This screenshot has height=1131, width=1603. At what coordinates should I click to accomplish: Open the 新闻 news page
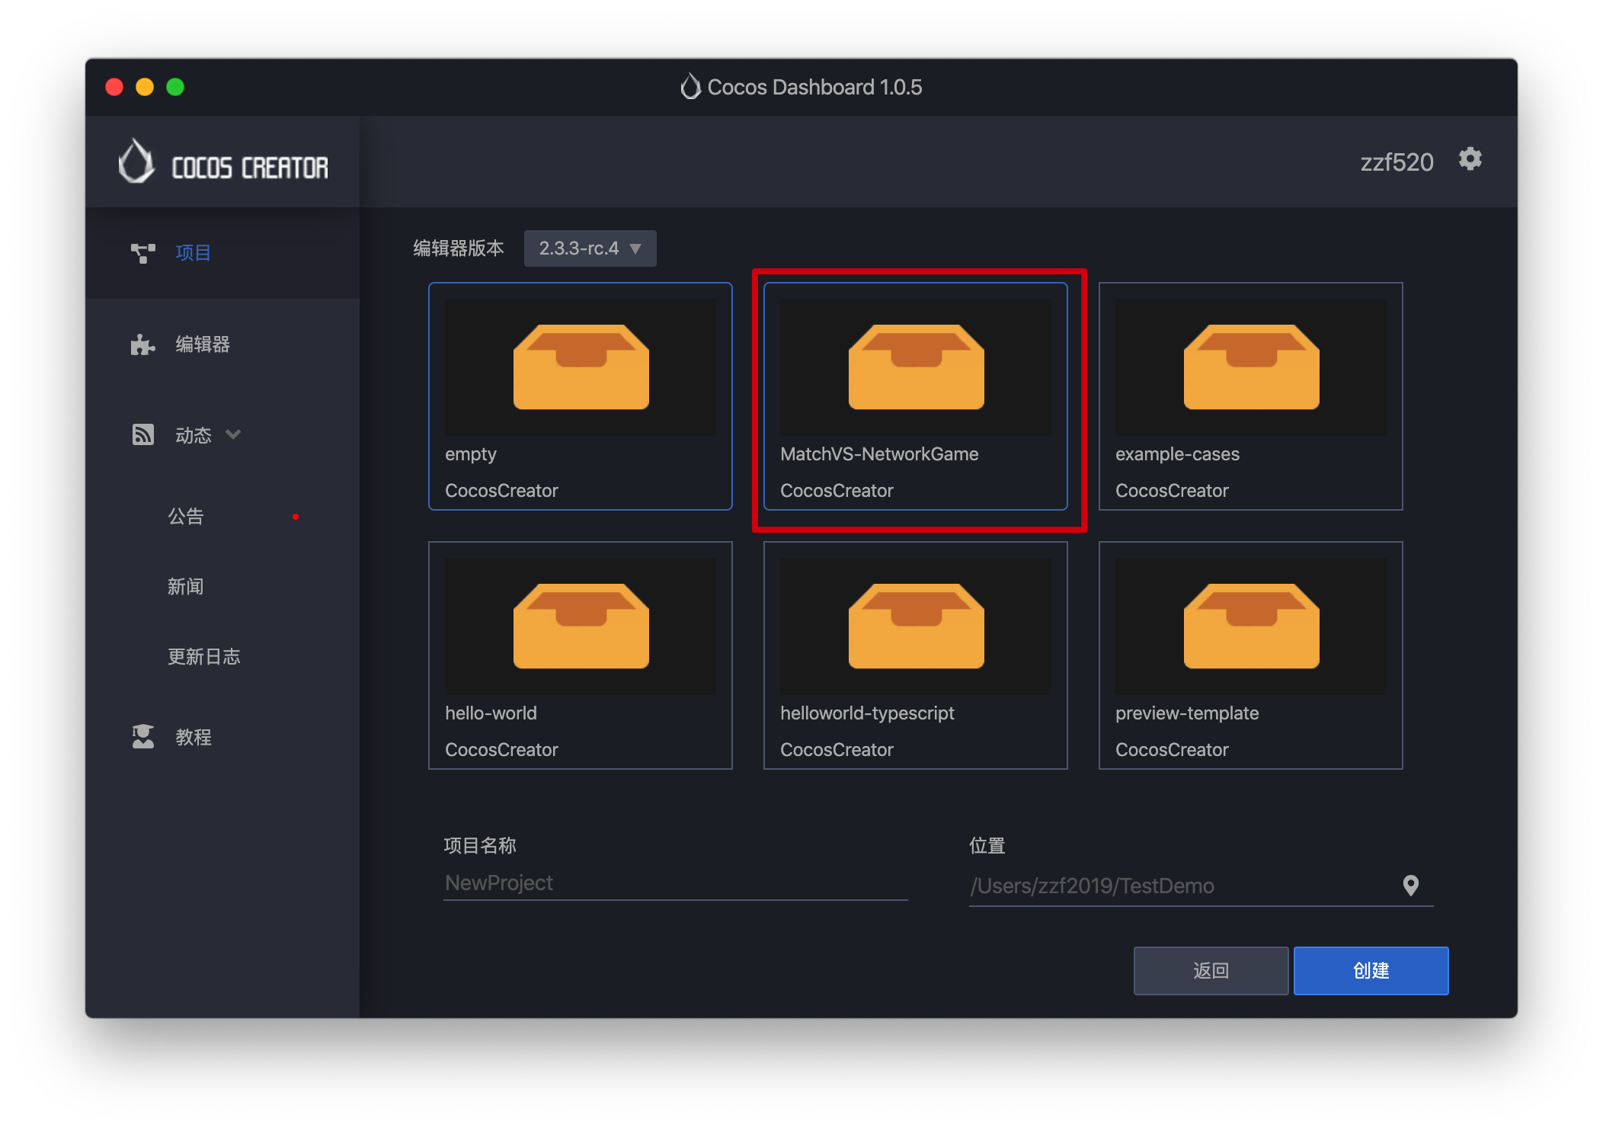pyautogui.click(x=186, y=587)
